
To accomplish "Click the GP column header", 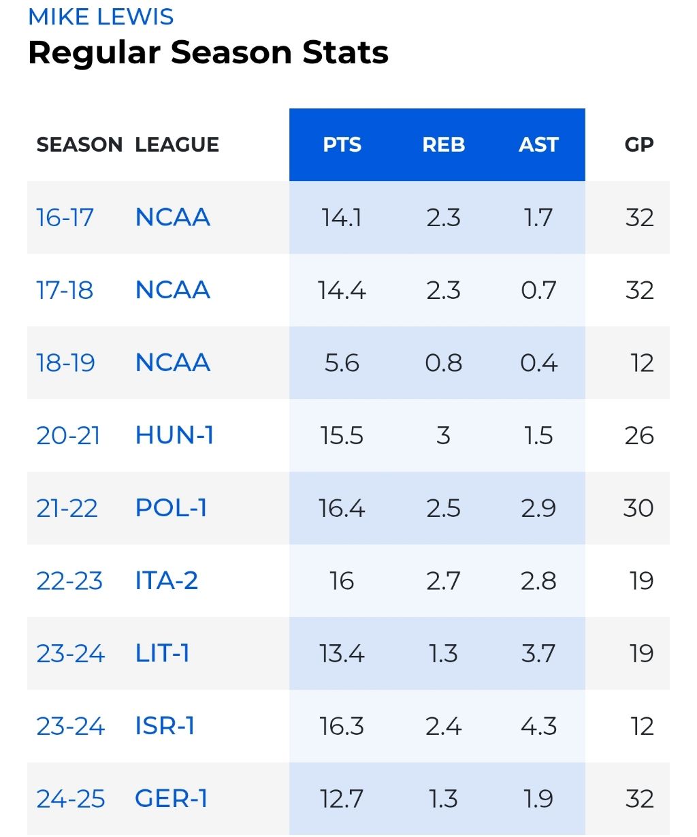I will tap(639, 145).
